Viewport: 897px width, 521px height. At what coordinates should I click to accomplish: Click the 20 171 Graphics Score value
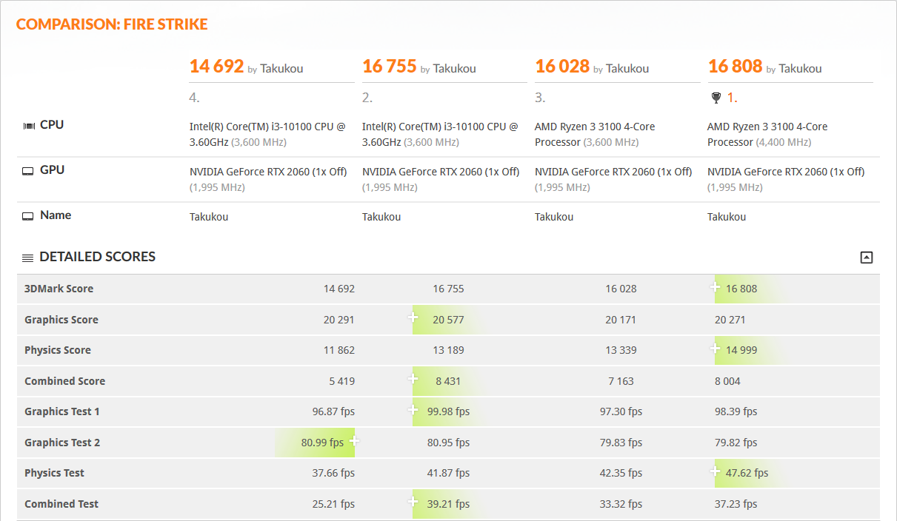click(621, 320)
